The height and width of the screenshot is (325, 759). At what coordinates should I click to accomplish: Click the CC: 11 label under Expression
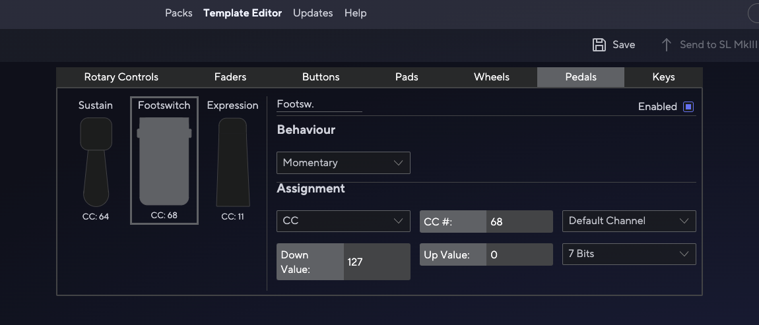[x=232, y=217]
